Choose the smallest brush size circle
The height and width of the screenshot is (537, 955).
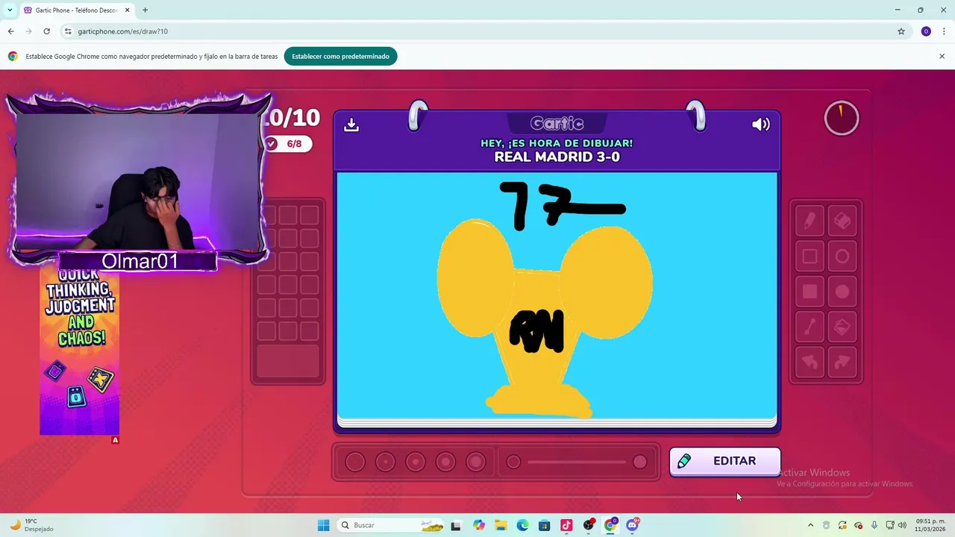pos(355,462)
